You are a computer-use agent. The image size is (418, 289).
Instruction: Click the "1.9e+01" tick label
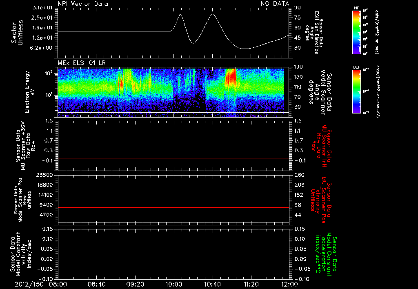click(x=42, y=28)
